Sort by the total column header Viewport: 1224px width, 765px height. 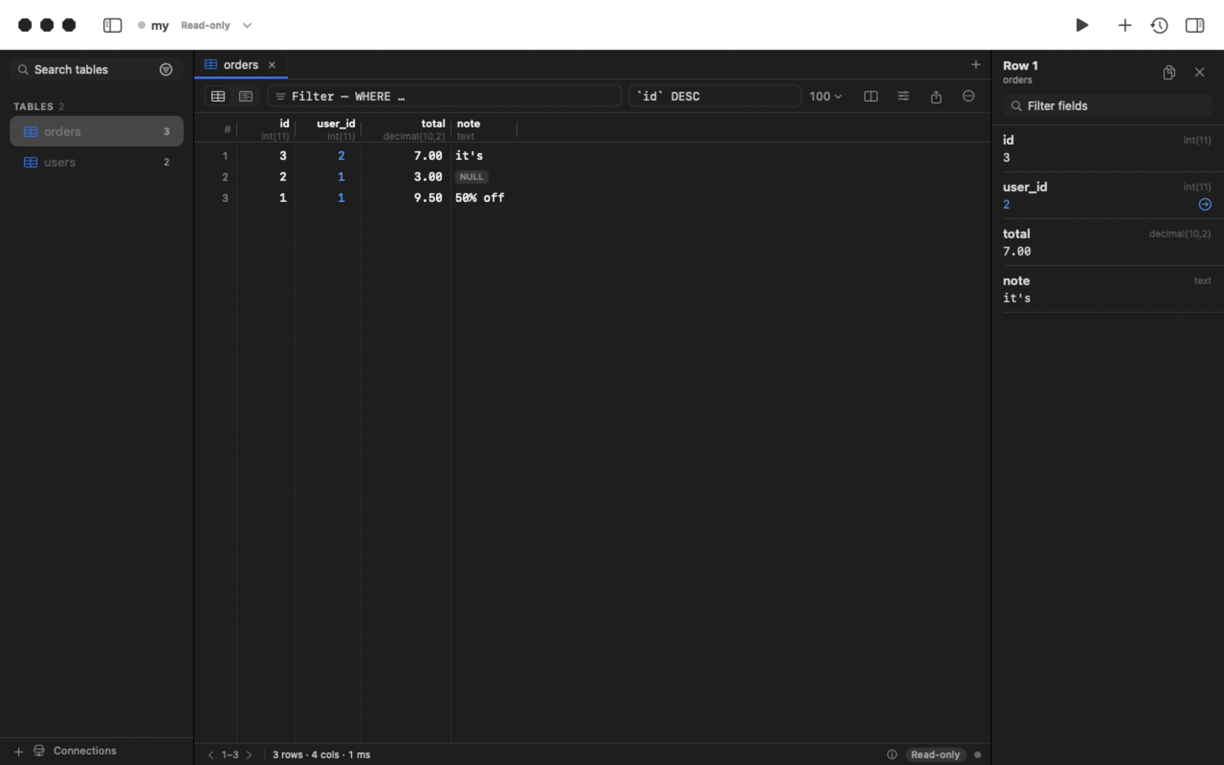[406, 129]
